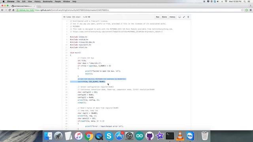
Task: Close the MCP9803 browser tab
Action: tap(34, 6)
